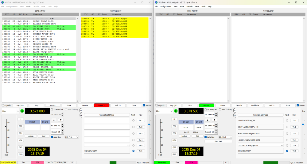Decrease Report -15 stepper in window A
307x164 pixels.
point(62,133)
